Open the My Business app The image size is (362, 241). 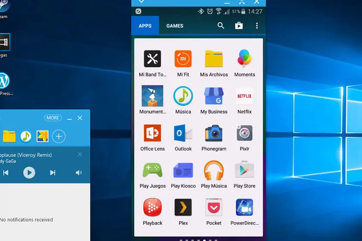[x=214, y=96]
